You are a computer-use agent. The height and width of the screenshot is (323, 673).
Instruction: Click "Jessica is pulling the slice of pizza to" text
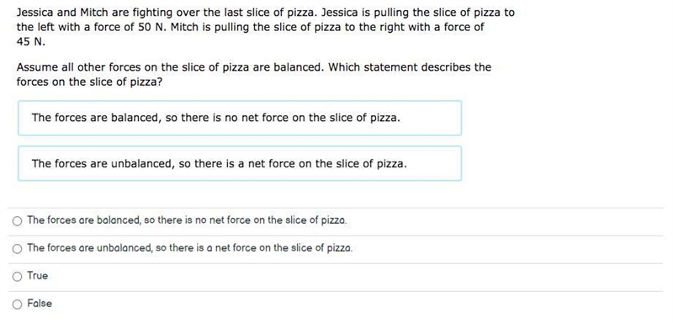click(x=415, y=13)
